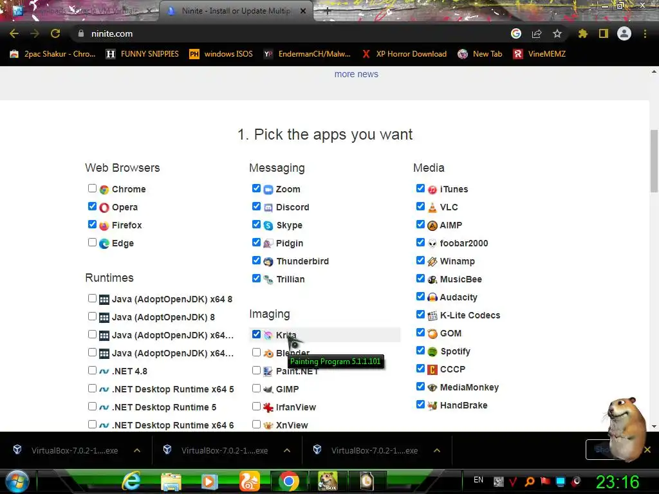Uncheck the HandBrake checkbox
The height and width of the screenshot is (494, 659).
[420, 405]
